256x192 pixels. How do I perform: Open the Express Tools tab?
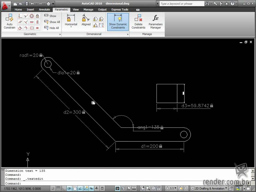coord(120,10)
